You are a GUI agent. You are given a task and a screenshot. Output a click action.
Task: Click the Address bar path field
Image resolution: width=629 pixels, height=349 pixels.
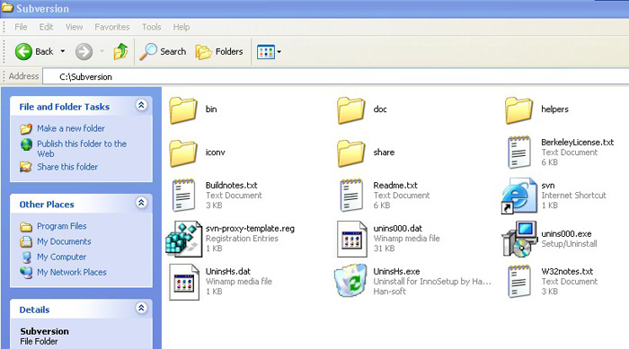335,76
